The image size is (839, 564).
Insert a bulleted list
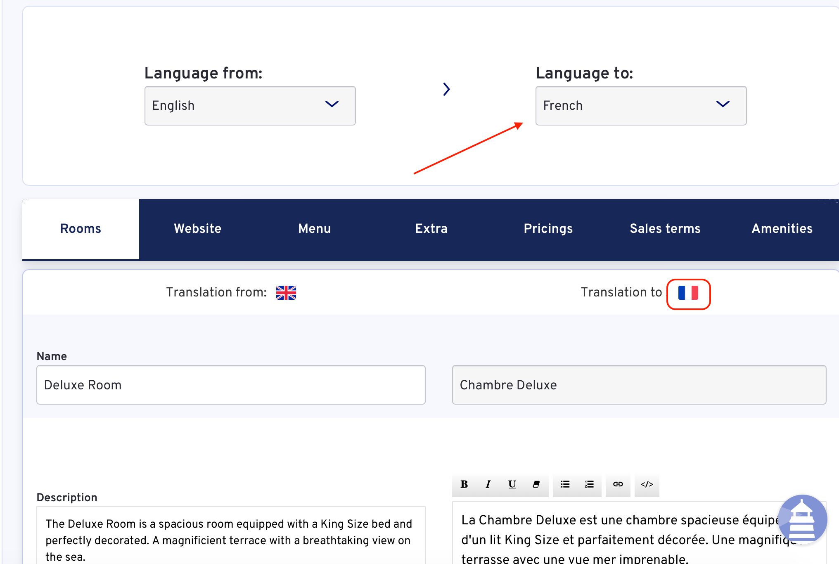pyautogui.click(x=565, y=484)
